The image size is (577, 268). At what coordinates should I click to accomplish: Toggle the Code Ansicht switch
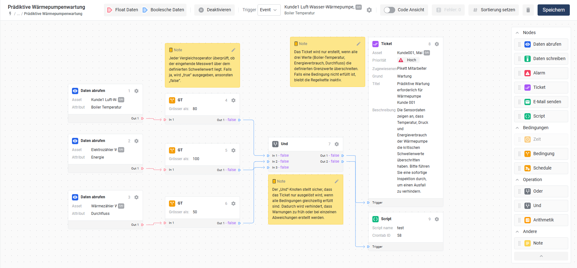[389, 10]
